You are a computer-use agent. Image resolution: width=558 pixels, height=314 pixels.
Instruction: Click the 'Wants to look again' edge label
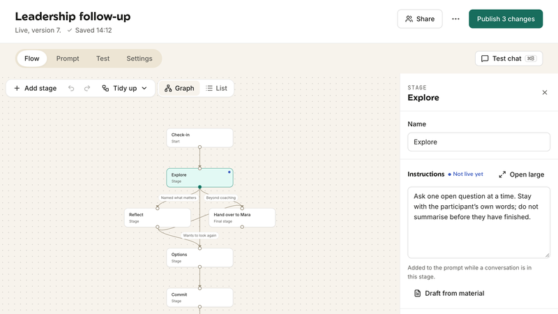(x=199, y=235)
